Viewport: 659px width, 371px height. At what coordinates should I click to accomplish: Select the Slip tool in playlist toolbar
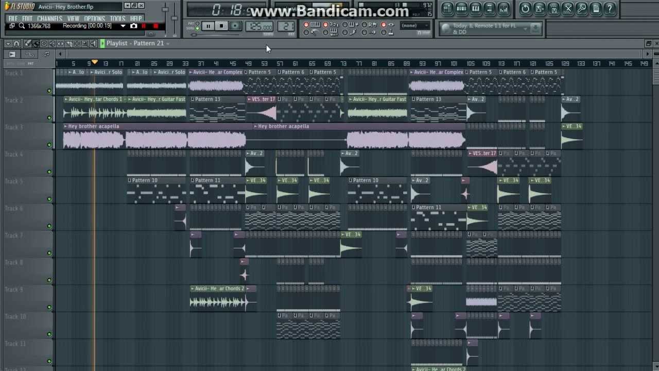[60, 44]
